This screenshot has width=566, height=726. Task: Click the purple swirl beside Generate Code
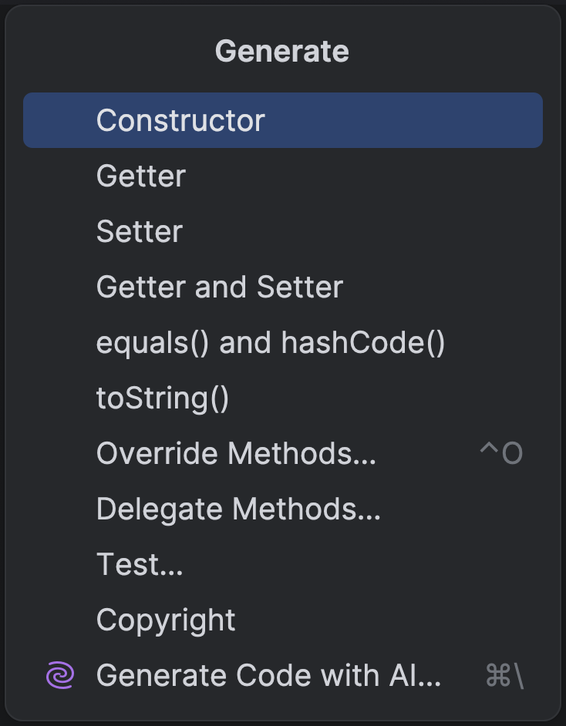pos(60,676)
